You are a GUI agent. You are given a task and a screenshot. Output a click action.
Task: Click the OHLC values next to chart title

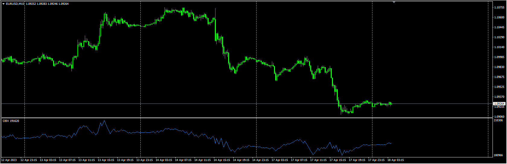pyautogui.click(x=47, y=4)
